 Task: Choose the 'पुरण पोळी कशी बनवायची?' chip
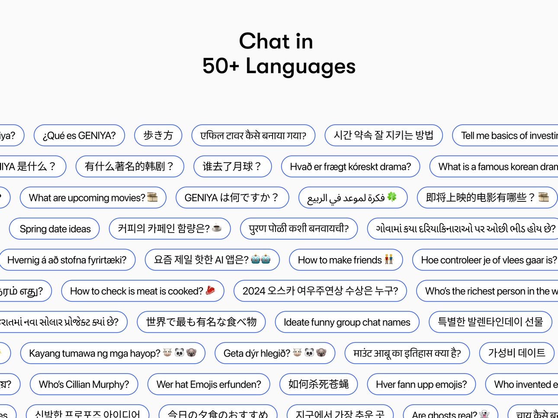(x=299, y=229)
